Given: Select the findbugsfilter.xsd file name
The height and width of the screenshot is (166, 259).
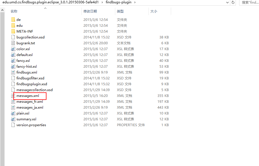Looking at the screenshot, I should point(30,78).
